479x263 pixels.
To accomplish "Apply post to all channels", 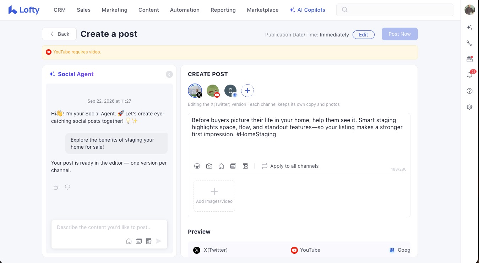I will [290, 166].
